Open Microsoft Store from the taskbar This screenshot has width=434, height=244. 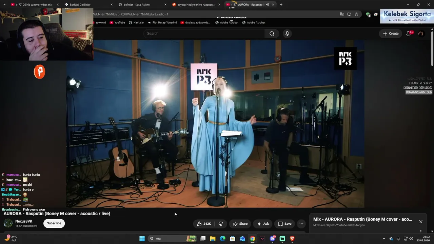(x=233, y=239)
